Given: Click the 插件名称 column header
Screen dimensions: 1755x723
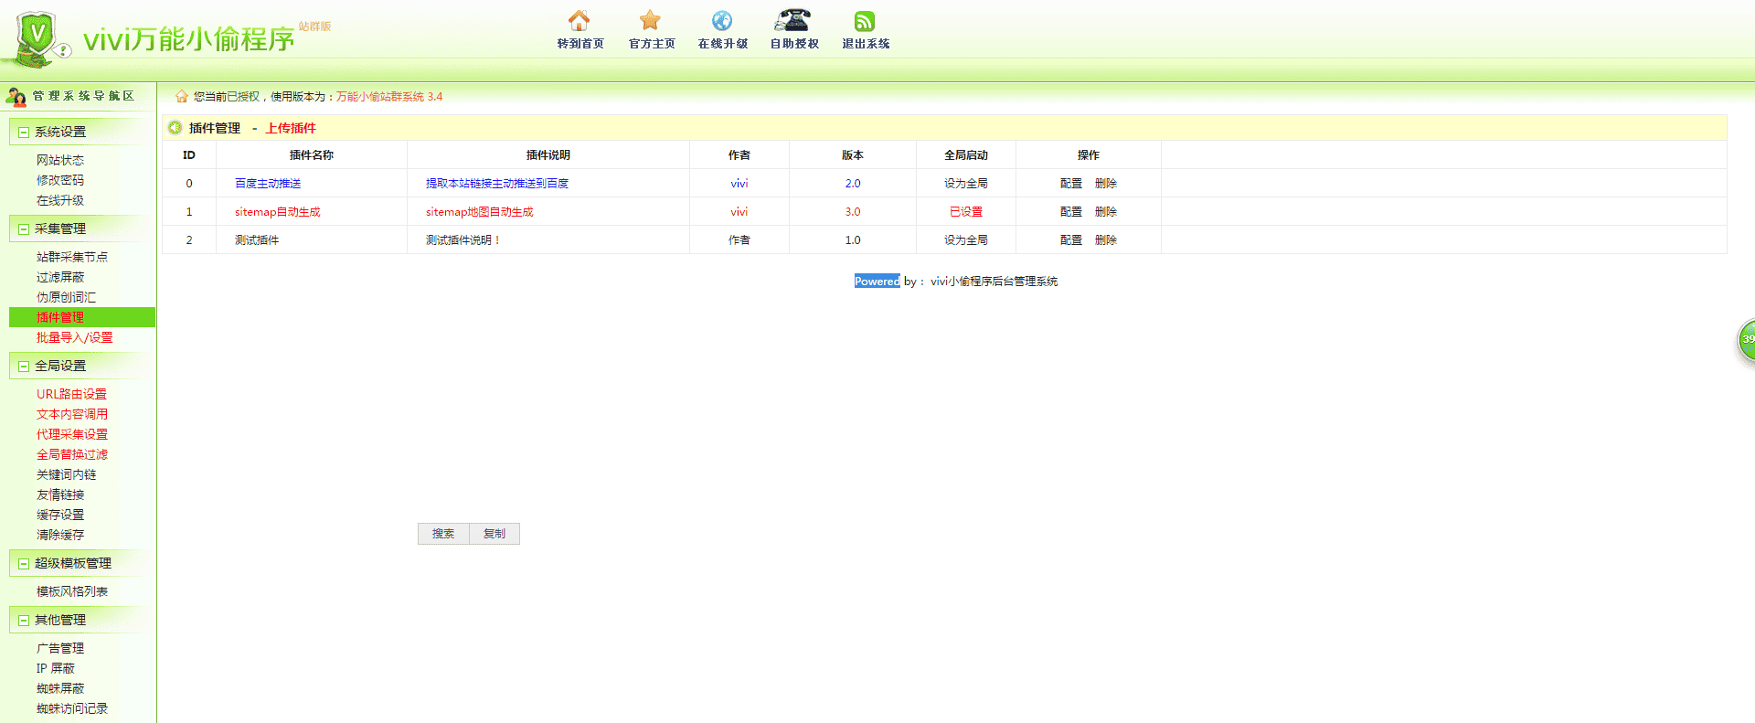Looking at the screenshot, I should [312, 155].
